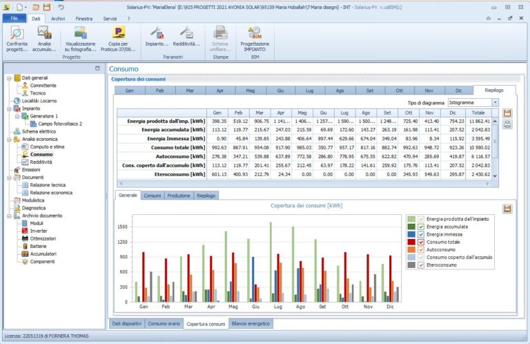Click table horizontal scrollbar
This screenshot has height=344, width=530.
304,184
